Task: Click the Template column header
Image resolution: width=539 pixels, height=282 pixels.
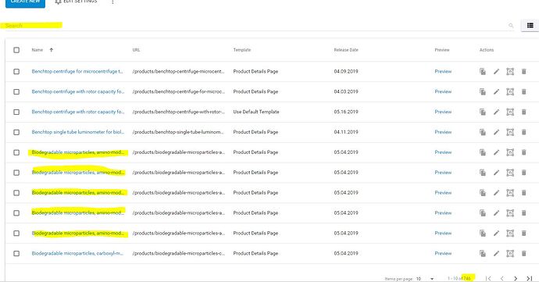Action: tap(242, 50)
